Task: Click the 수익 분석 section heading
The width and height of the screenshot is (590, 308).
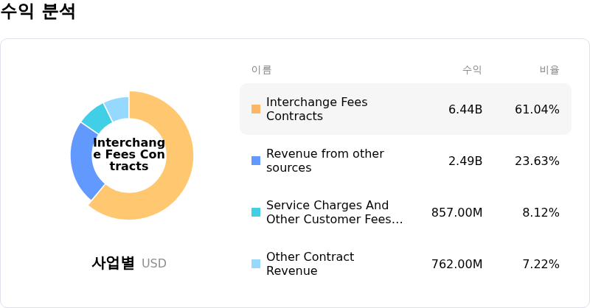Action: click(x=38, y=10)
